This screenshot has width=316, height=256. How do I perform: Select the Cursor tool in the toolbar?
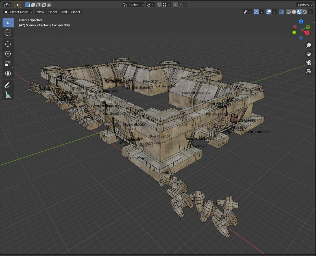[8, 33]
